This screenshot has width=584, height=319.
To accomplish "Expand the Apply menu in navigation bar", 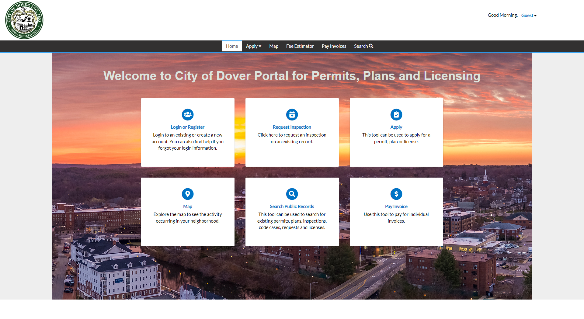I will 253,46.
